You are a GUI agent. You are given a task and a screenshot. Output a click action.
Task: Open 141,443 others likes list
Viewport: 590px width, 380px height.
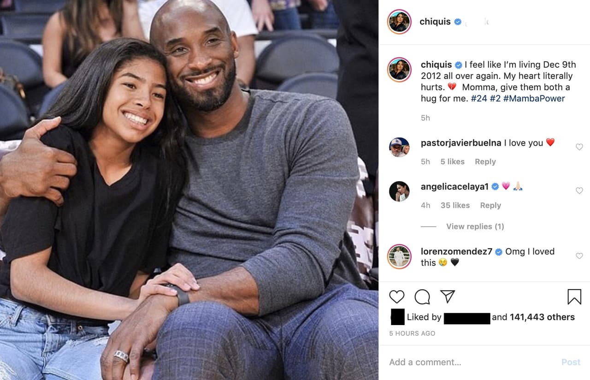tap(542, 317)
